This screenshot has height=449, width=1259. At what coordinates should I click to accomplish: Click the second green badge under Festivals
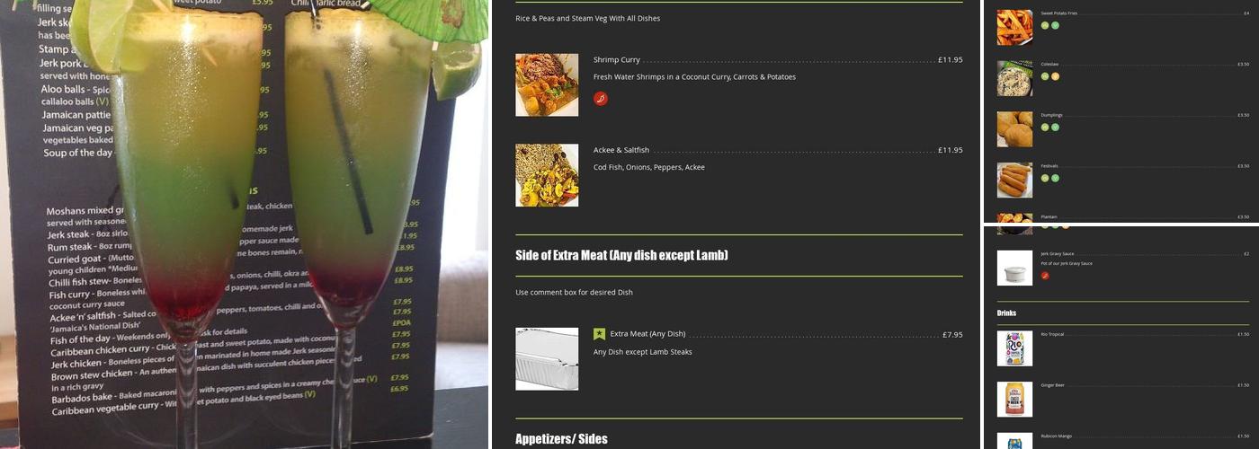tap(1055, 178)
